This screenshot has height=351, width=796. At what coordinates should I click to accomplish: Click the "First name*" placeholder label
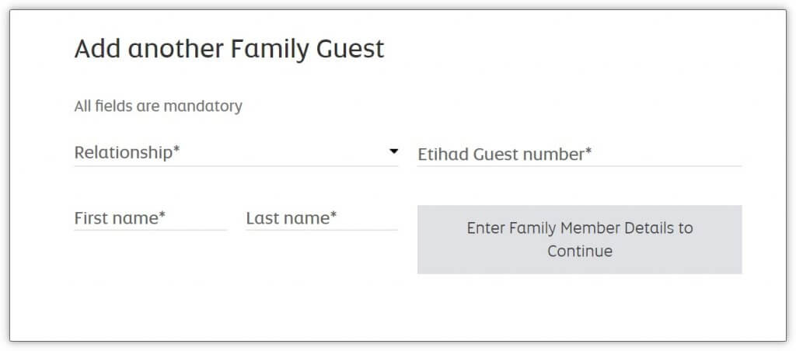pyautogui.click(x=120, y=218)
